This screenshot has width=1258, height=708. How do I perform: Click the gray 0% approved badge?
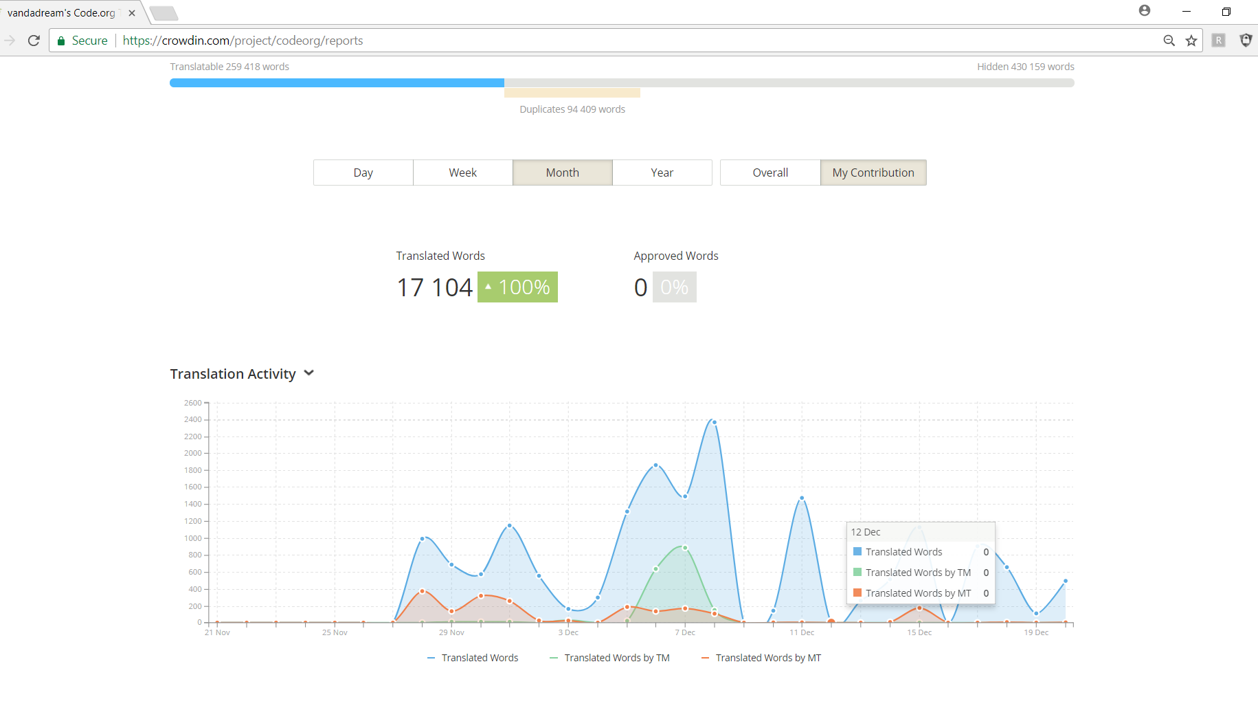click(x=675, y=287)
